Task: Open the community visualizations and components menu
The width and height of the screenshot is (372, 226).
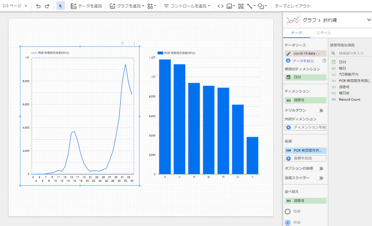Action: (151, 6)
